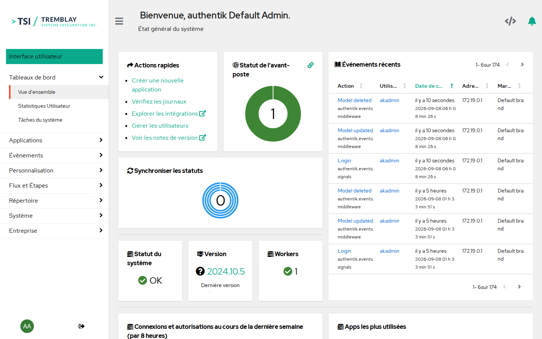The height and width of the screenshot is (339, 542).
Task: Click akadmin user in first event row
Action: click(390, 100)
